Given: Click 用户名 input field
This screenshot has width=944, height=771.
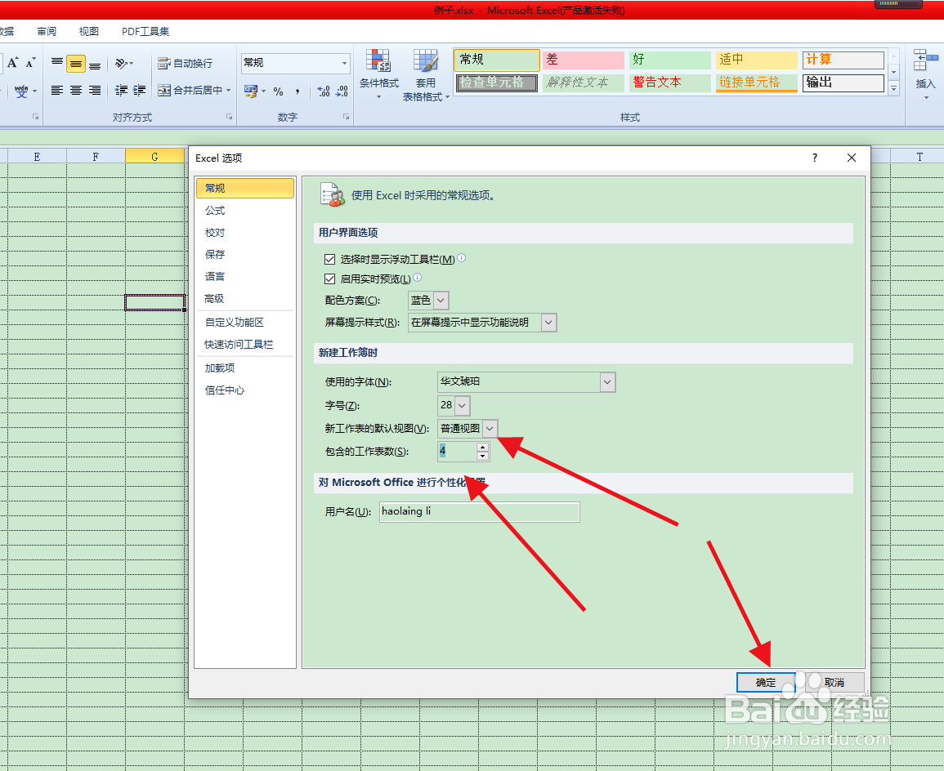Looking at the screenshot, I should [479, 512].
